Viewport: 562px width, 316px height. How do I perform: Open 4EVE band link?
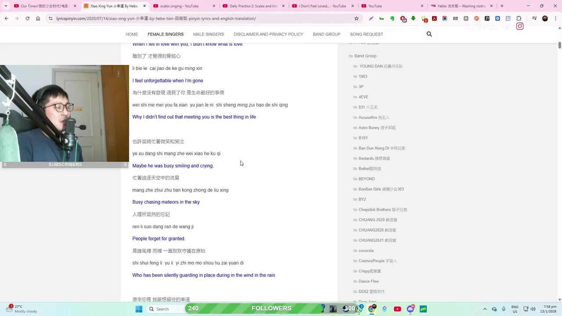click(x=364, y=97)
